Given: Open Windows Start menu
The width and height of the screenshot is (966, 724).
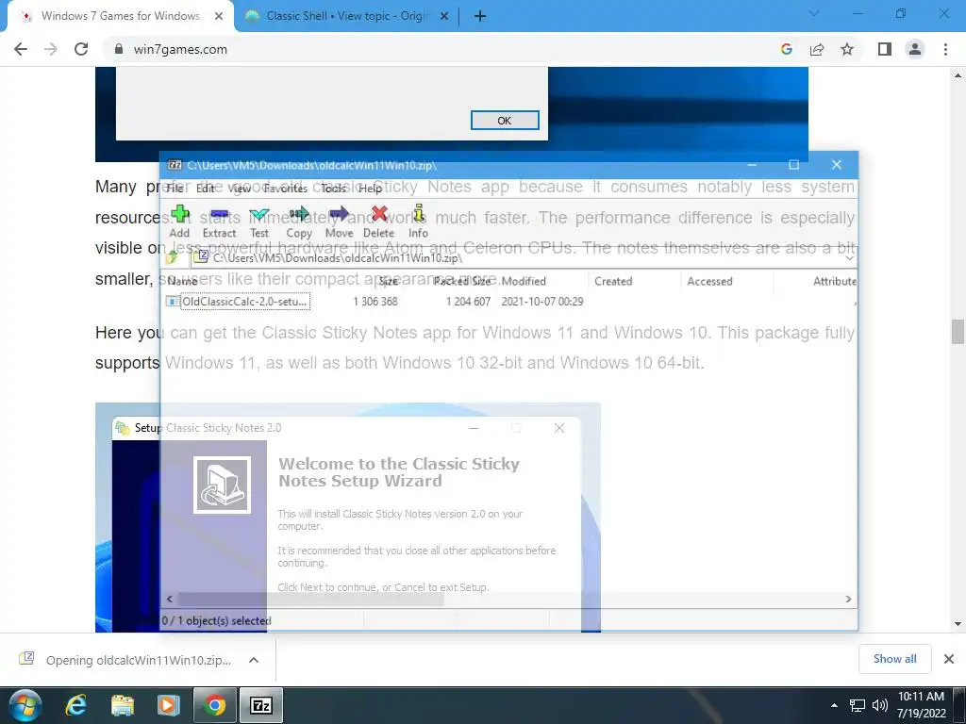Looking at the screenshot, I should click(25, 705).
